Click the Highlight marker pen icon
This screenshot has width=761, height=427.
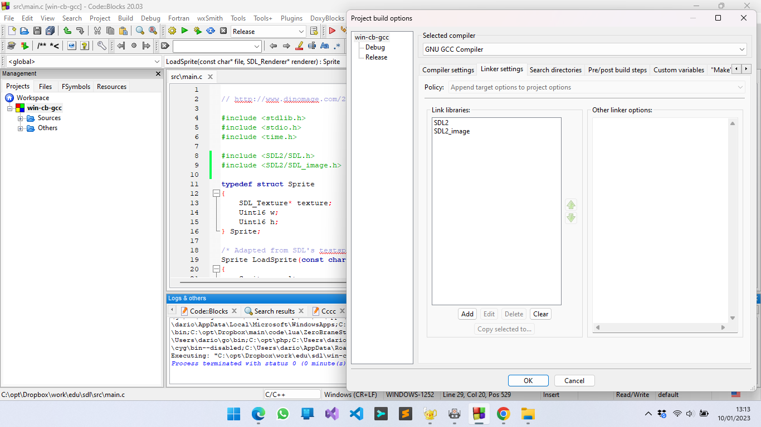299,46
